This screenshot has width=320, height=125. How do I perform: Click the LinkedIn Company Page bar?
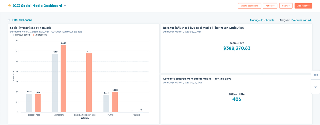89,83
